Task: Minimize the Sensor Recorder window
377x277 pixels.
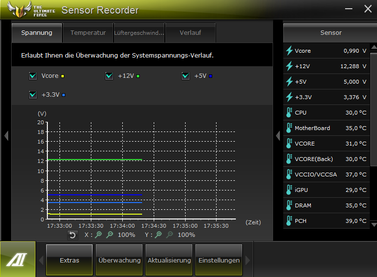Action: pyautogui.click(x=348, y=9)
